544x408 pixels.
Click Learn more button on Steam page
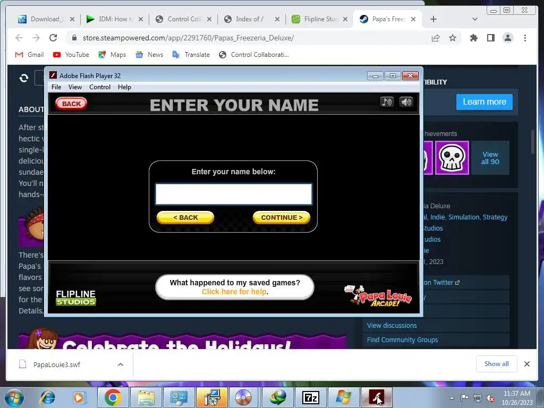click(x=484, y=101)
